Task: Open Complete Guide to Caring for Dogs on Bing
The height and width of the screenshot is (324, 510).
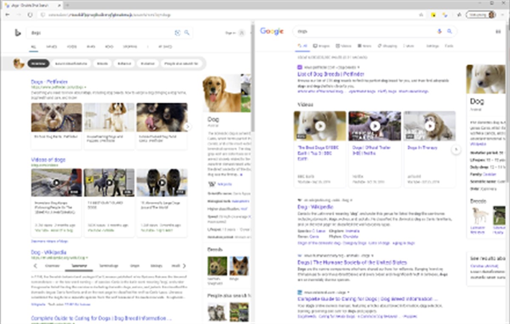Action: pyautogui.click(x=101, y=318)
